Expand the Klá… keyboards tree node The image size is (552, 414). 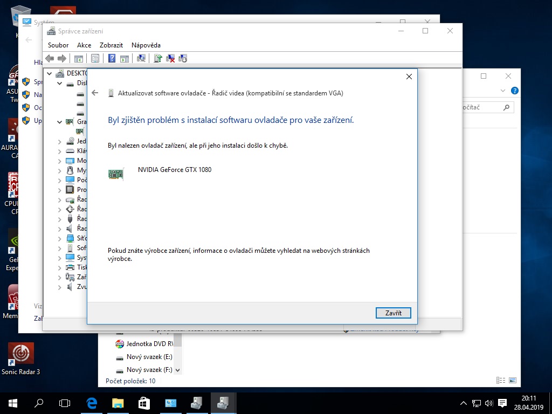coord(59,151)
